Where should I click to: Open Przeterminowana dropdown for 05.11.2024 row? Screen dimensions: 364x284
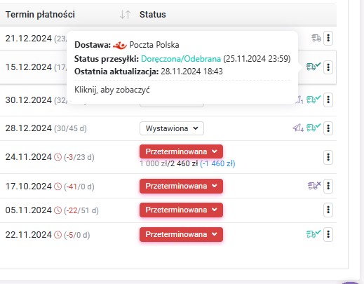(181, 210)
